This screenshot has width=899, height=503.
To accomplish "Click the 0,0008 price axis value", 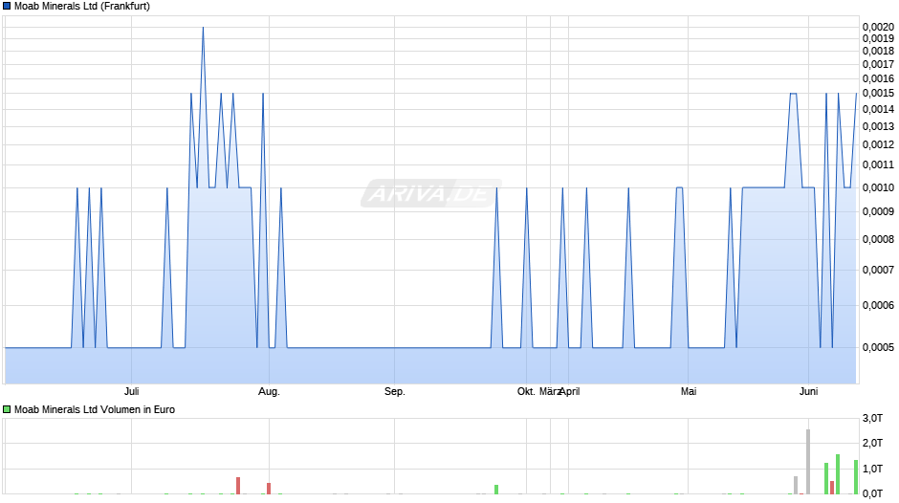I will 878,239.
